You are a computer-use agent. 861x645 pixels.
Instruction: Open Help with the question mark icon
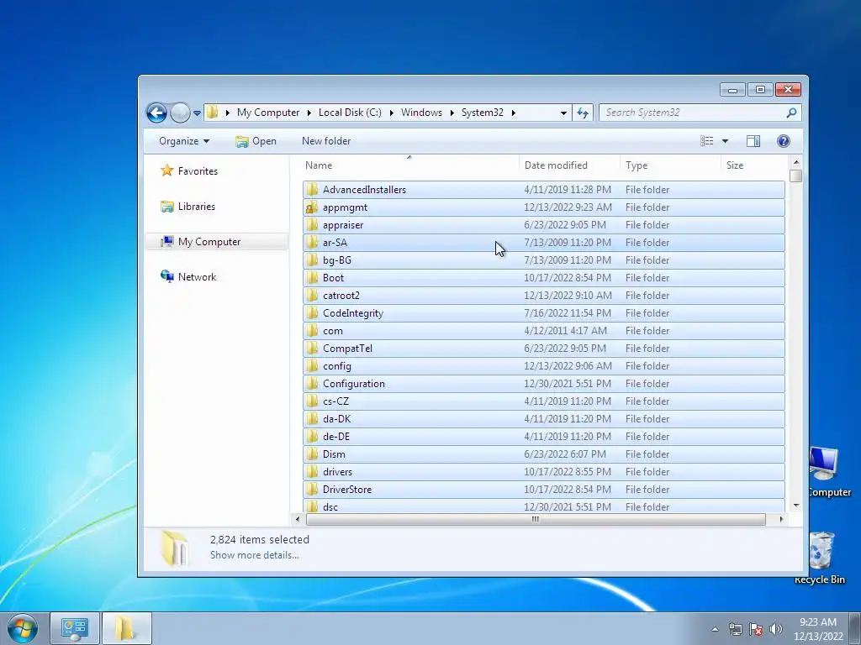pyautogui.click(x=784, y=141)
